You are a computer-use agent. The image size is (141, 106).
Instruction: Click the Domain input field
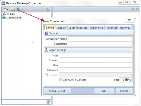96,60
